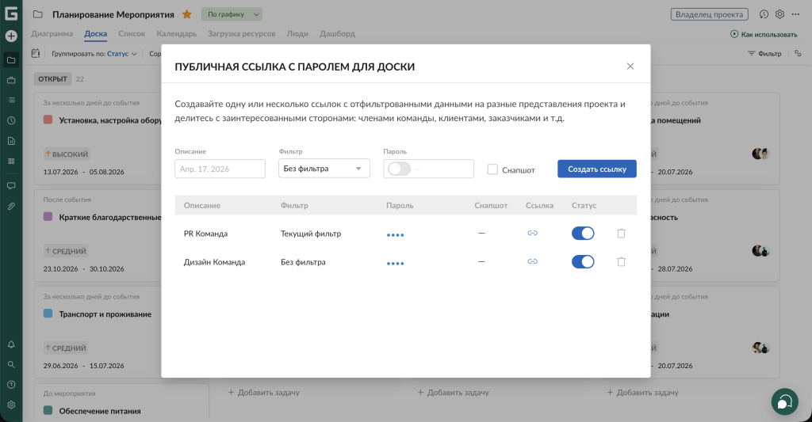Open the Как использовать link

[x=764, y=34]
